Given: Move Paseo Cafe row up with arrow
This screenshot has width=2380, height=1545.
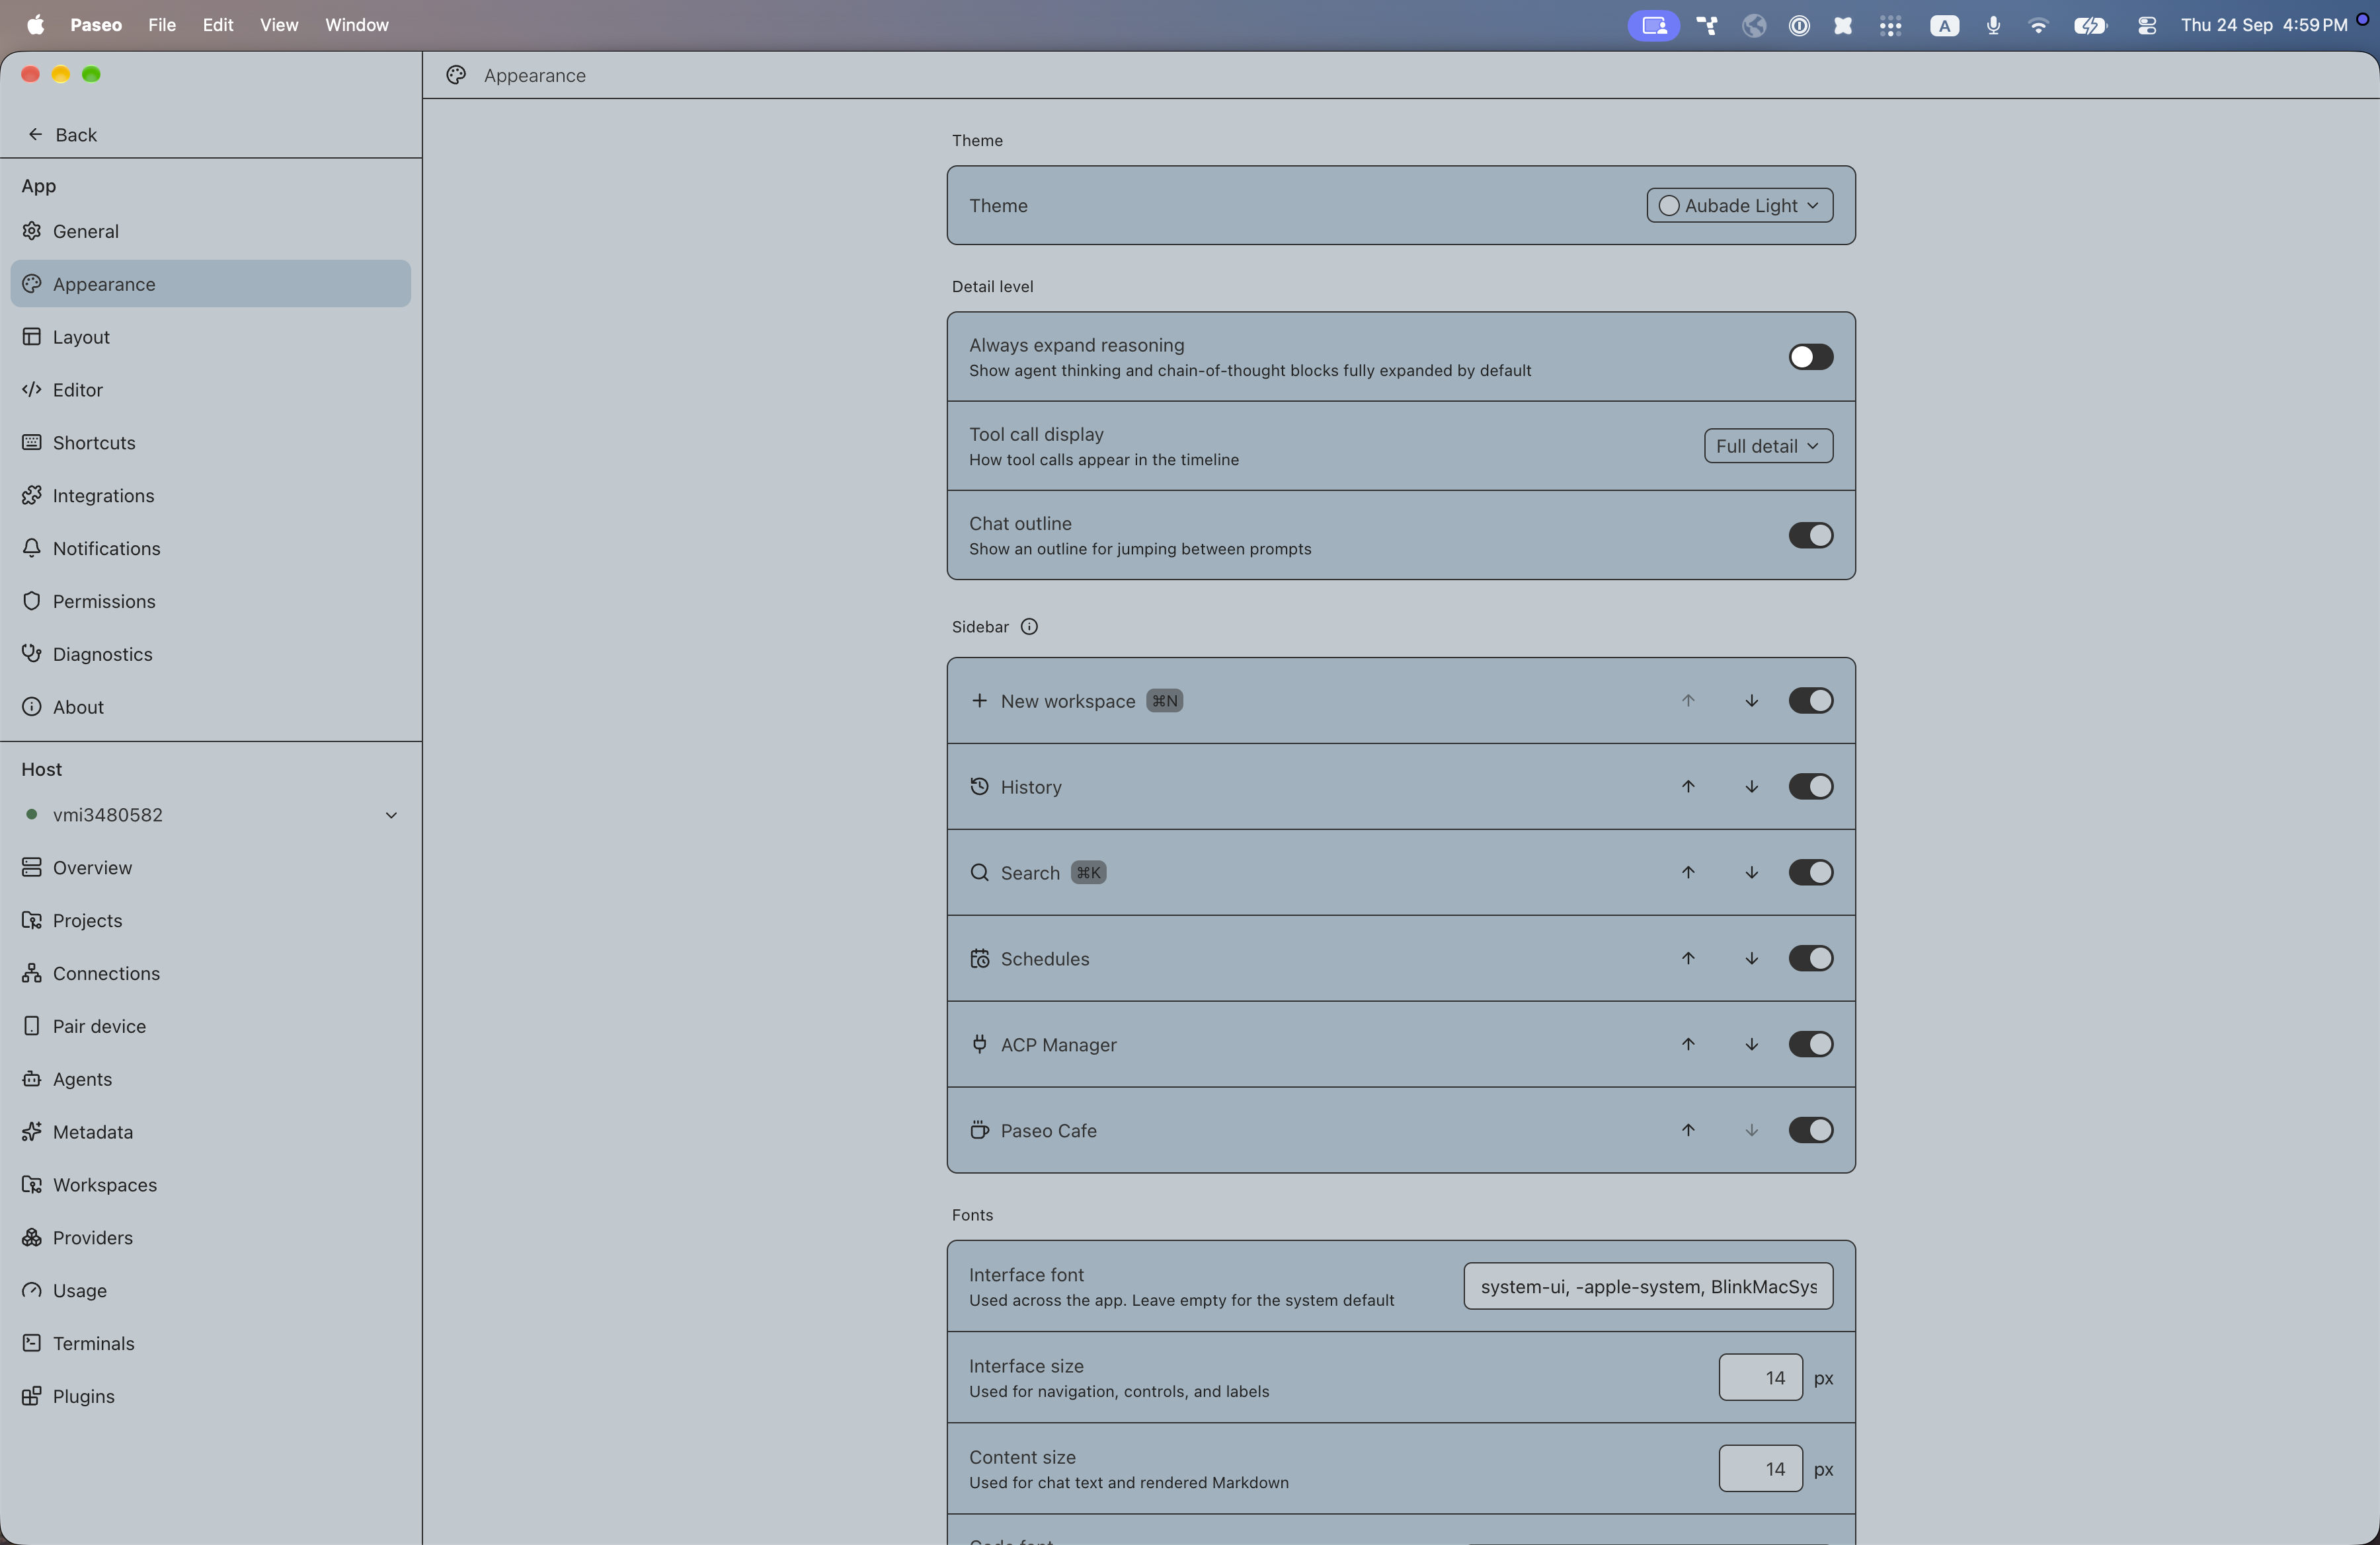Looking at the screenshot, I should click(1688, 1130).
